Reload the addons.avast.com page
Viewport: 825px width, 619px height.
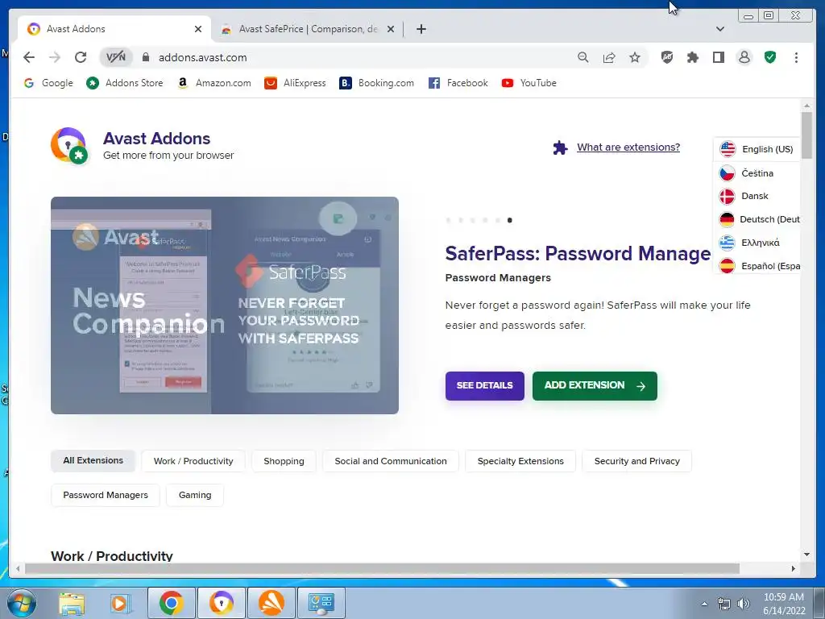click(x=81, y=57)
